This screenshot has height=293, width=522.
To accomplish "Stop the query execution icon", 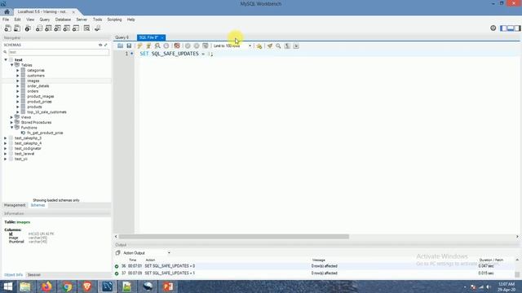I will tap(166, 46).
